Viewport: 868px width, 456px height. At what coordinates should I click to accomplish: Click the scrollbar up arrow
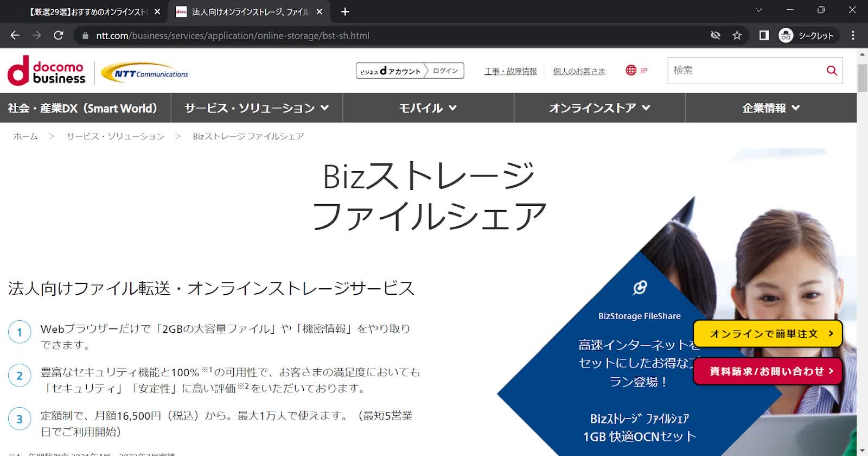pyautogui.click(x=862, y=55)
